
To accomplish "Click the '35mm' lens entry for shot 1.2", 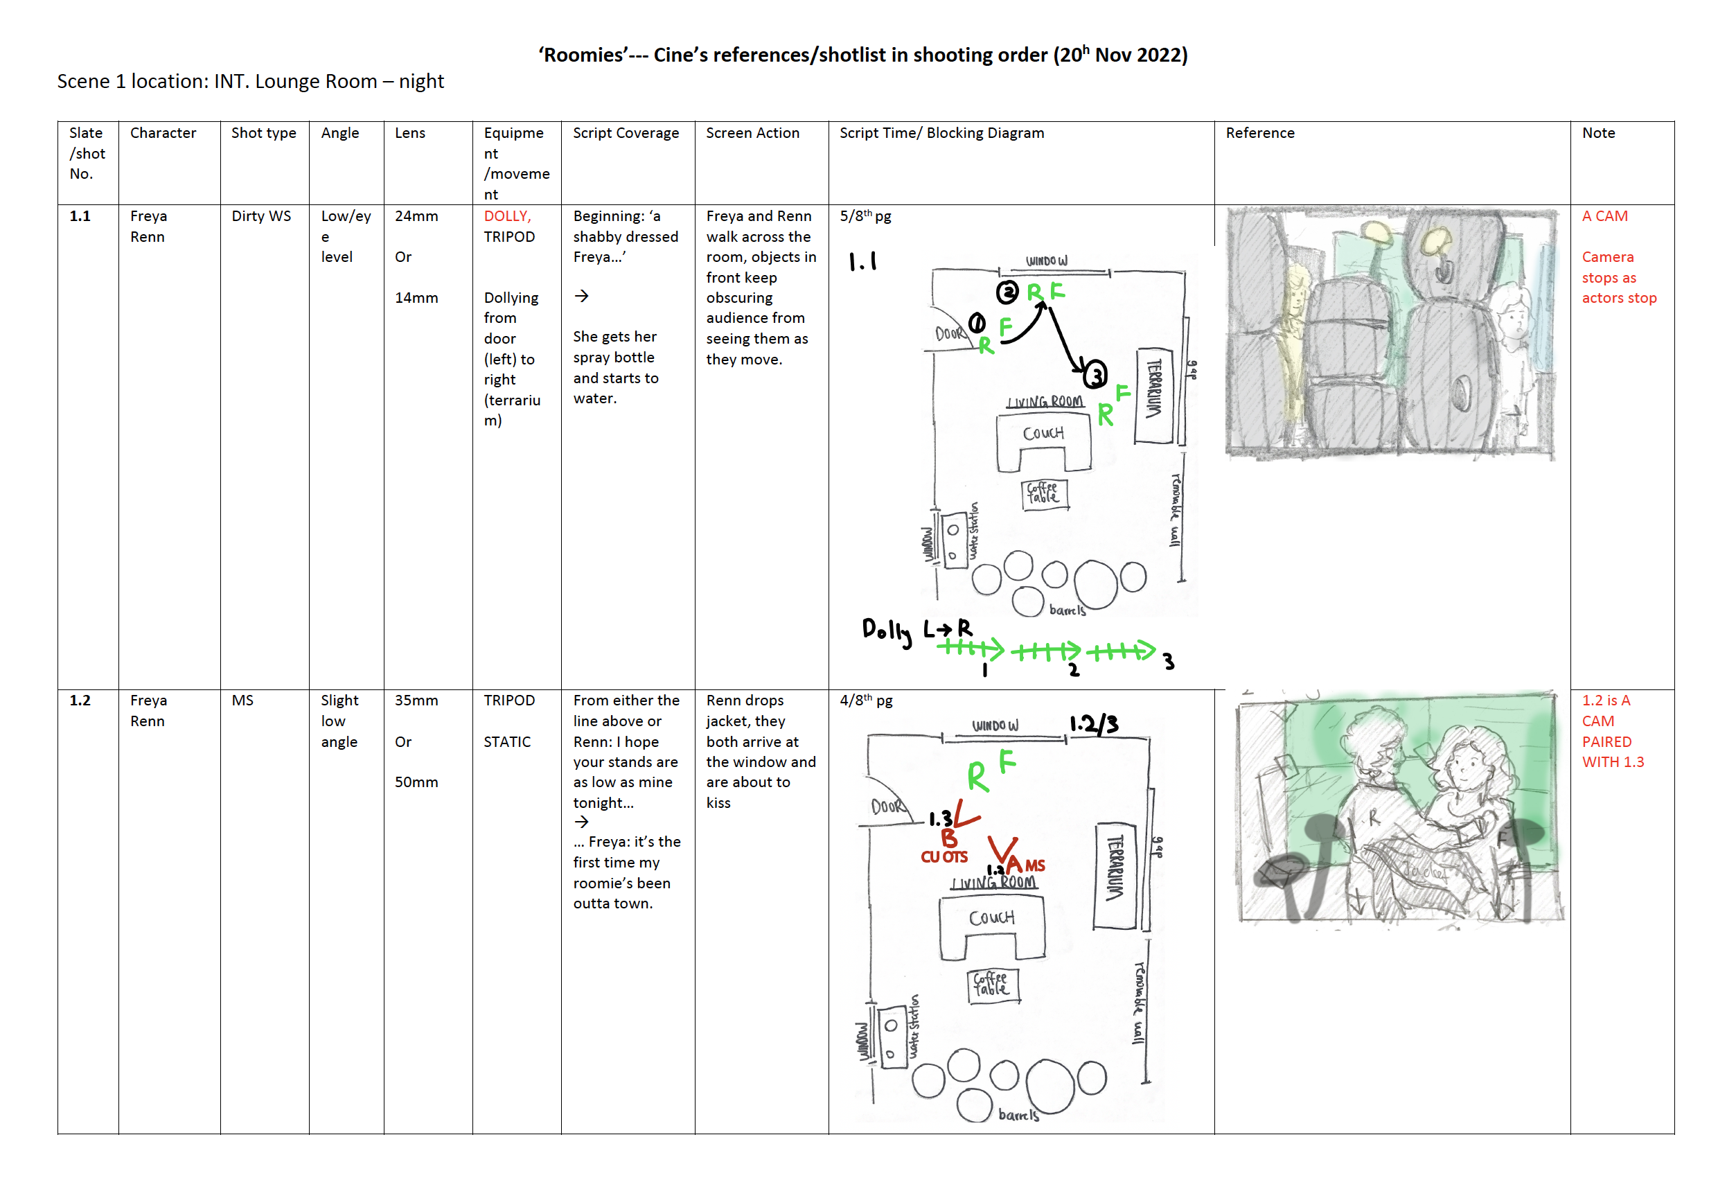I will coord(416,701).
